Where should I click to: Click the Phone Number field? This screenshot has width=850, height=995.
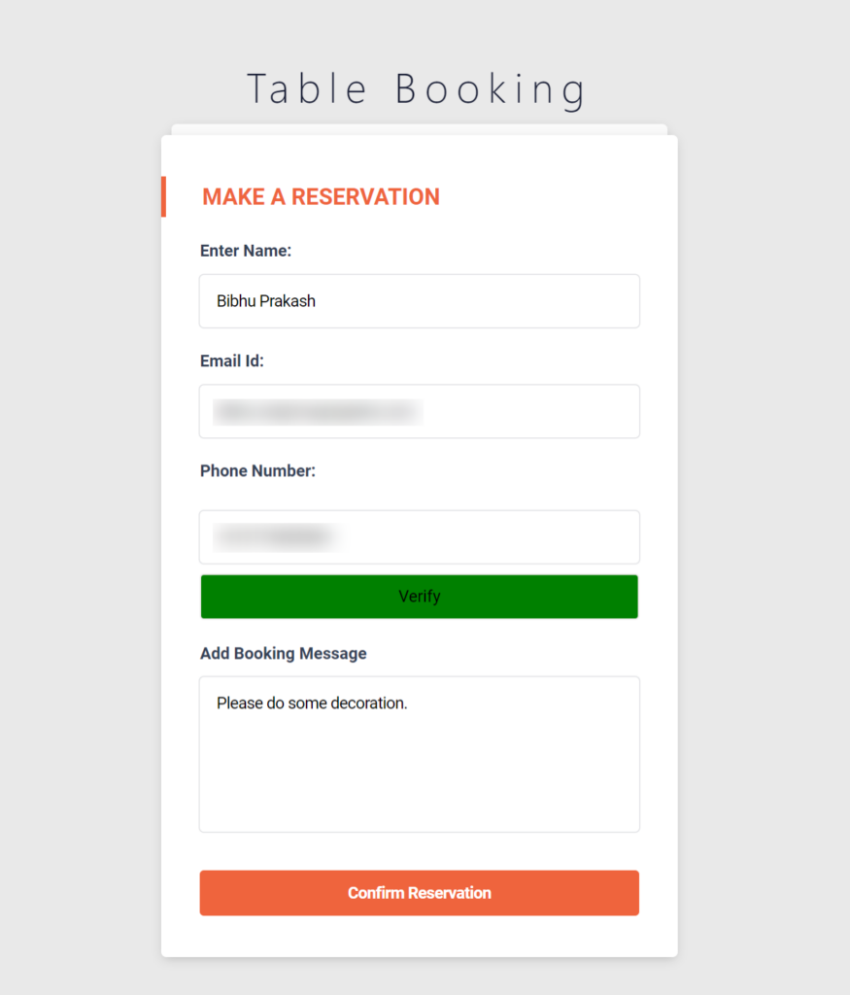coord(419,536)
